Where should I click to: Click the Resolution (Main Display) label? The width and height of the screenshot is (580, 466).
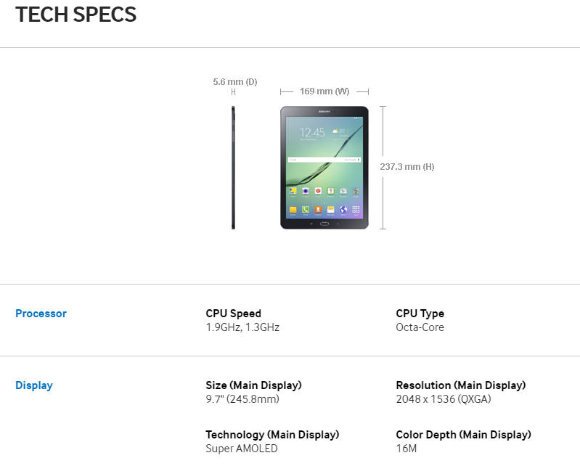[460, 385]
